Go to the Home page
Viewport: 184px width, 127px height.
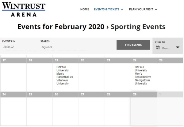85,9
